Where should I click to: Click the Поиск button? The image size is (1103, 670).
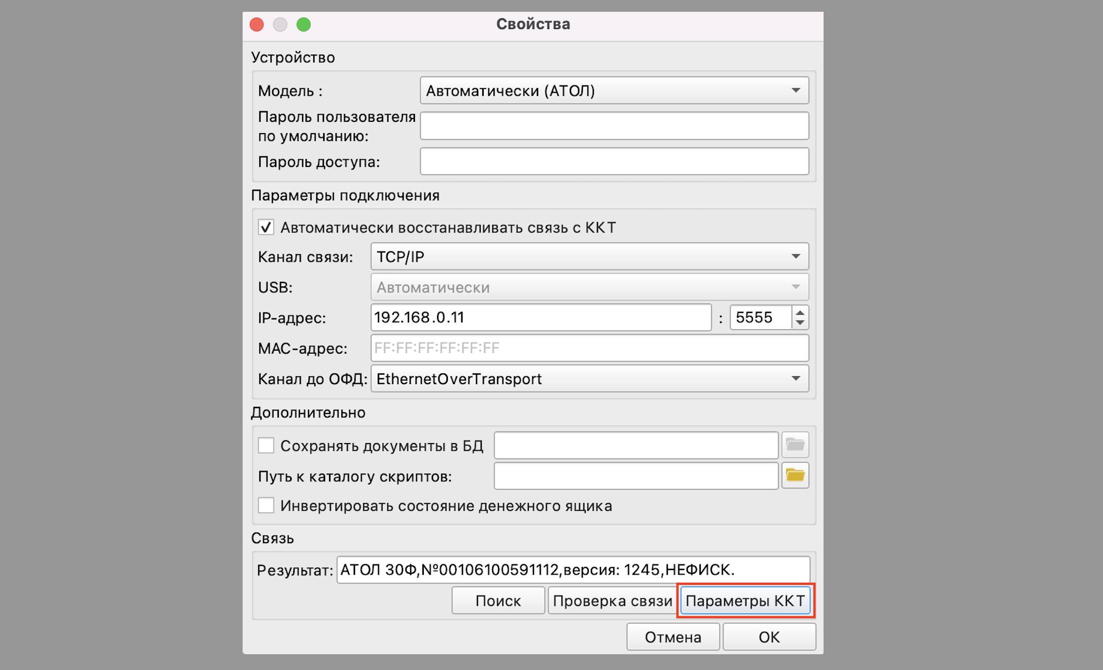point(498,601)
